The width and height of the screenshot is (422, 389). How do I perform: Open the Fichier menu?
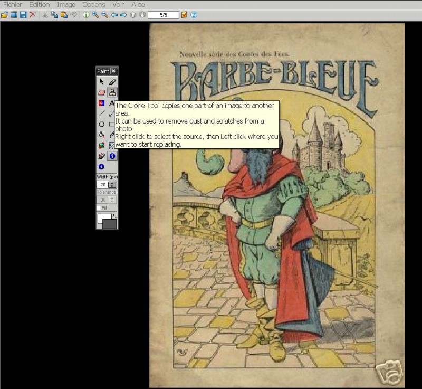coord(12,5)
